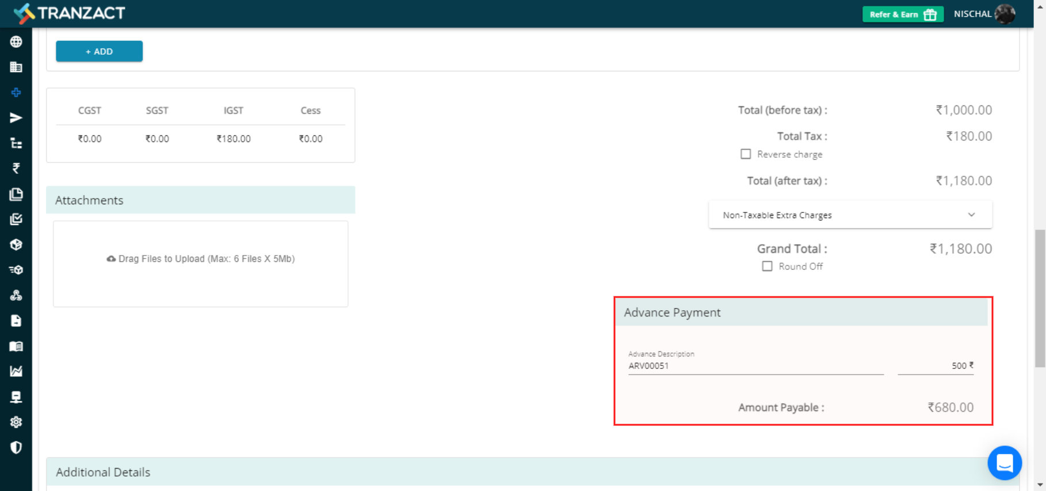Image resolution: width=1046 pixels, height=491 pixels.
Task: Click the IGST value ₹180.00
Action: (234, 139)
